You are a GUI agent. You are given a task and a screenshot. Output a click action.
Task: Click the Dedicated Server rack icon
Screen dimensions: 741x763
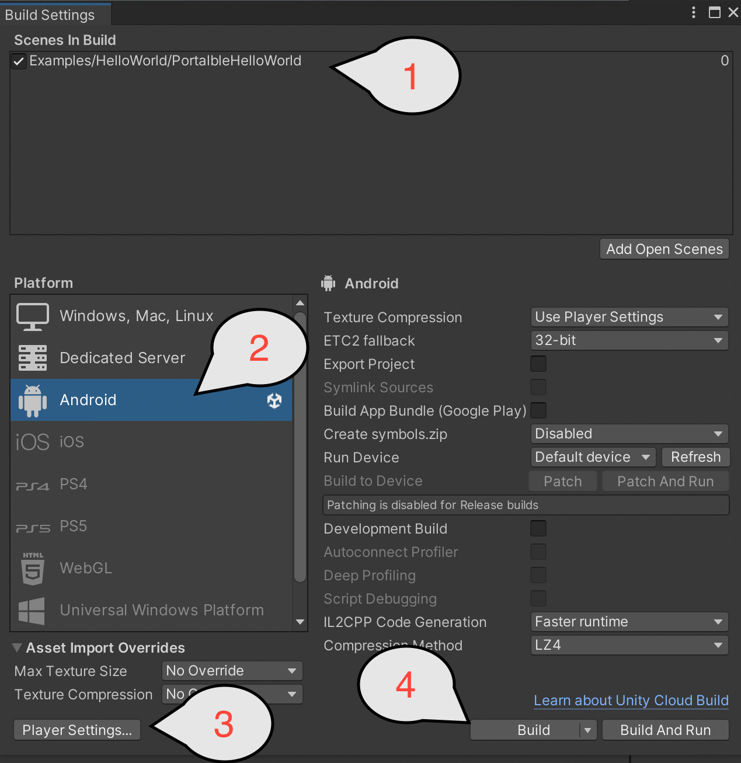coord(33,358)
